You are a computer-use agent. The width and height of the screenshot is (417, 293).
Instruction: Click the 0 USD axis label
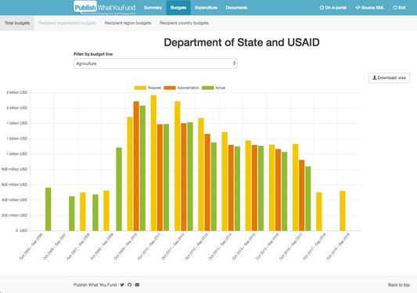(x=21, y=230)
